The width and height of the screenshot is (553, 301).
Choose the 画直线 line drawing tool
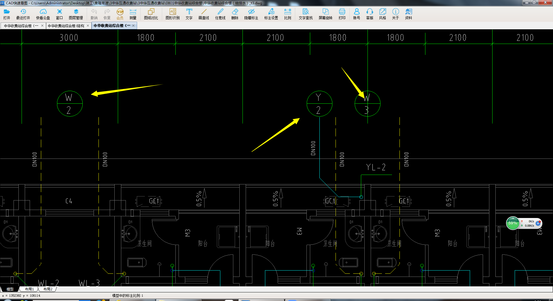point(204,14)
